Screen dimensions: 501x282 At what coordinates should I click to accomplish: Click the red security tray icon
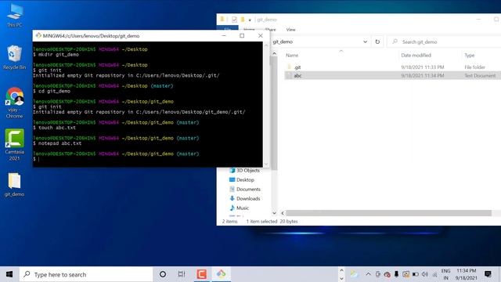tap(387, 274)
